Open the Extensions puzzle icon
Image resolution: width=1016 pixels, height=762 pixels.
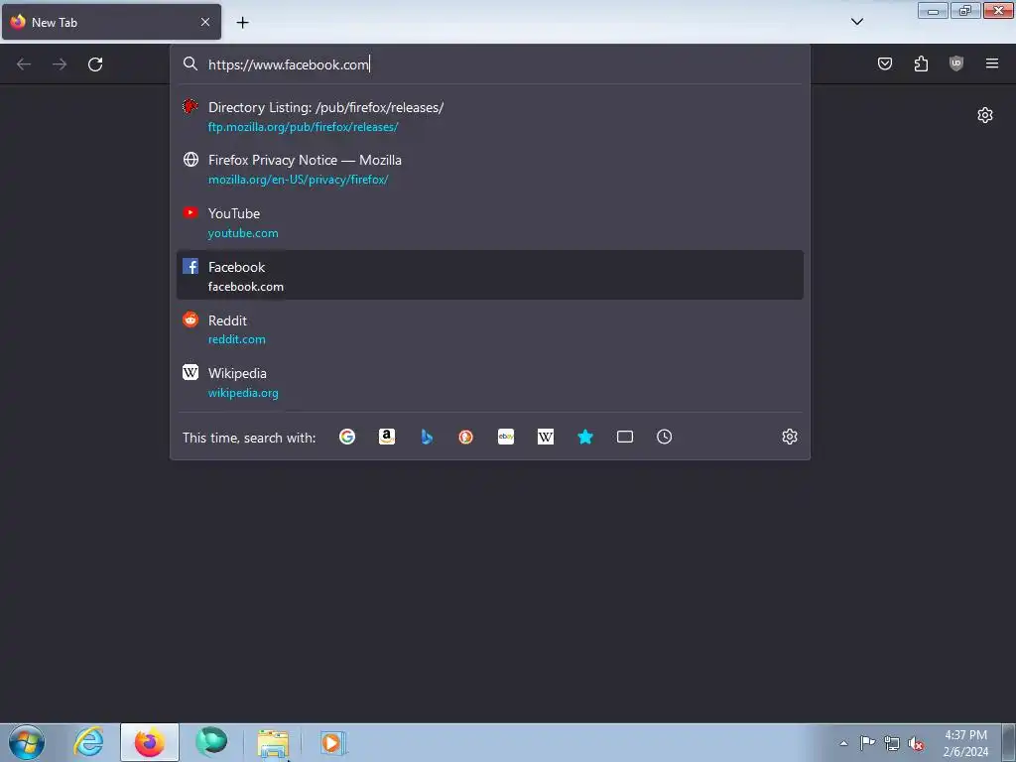coord(921,63)
